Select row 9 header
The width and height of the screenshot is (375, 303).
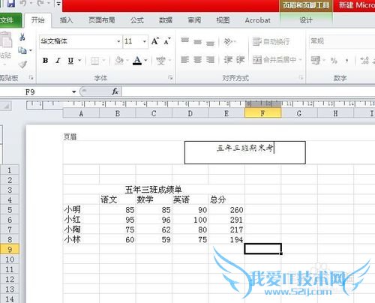click(x=10, y=250)
